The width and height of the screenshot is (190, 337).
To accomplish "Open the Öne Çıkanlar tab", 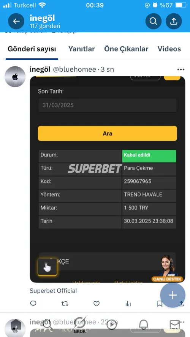I will click(126, 49).
